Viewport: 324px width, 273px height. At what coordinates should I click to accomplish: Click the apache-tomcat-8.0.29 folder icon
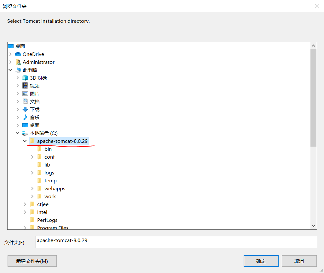(32, 141)
